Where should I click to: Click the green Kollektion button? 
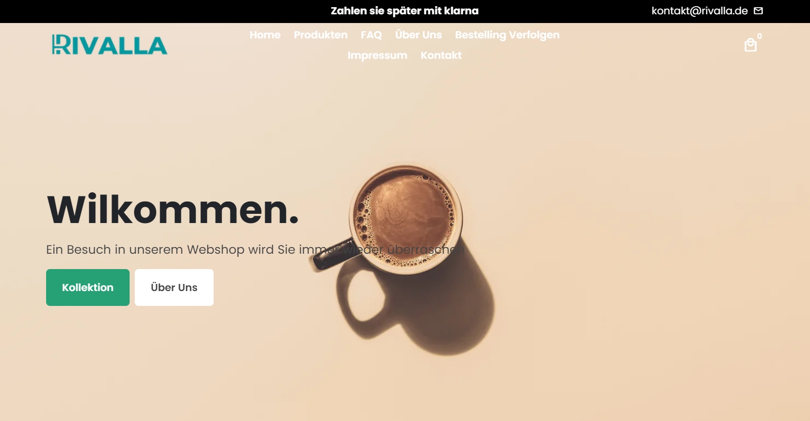point(88,287)
